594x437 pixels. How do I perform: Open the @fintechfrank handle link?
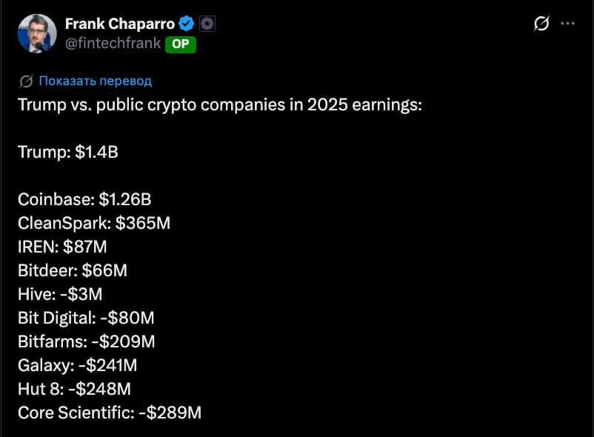(113, 43)
